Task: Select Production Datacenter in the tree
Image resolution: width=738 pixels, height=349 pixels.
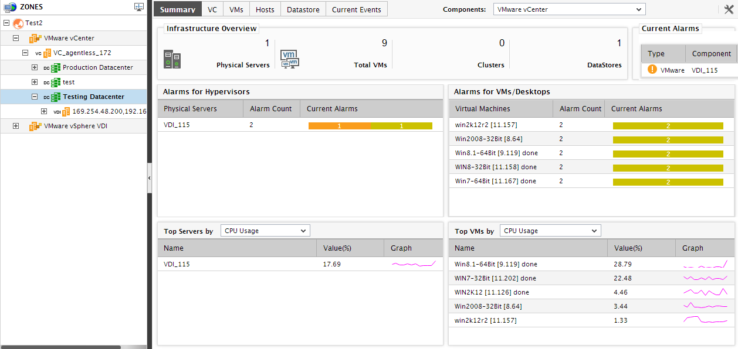Action: (x=98, y=67)
